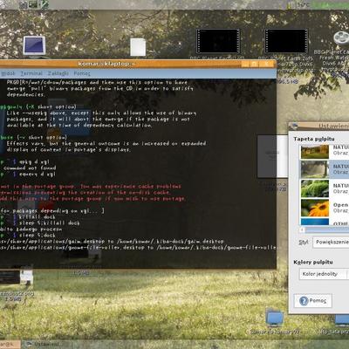349x349 pixels.
Task: Open the first BBC Planet Earth video file
Action: click(x=218, y=41)
